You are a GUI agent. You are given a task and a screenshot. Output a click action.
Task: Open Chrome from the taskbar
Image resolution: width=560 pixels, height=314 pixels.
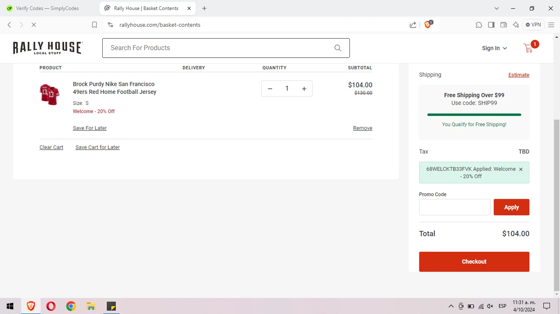71,306
